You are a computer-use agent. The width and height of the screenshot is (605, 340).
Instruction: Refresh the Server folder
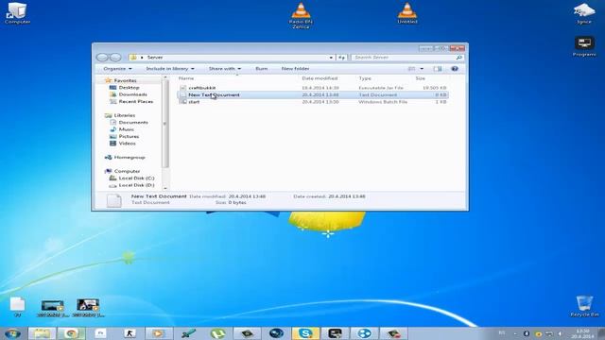coord(342,58)
